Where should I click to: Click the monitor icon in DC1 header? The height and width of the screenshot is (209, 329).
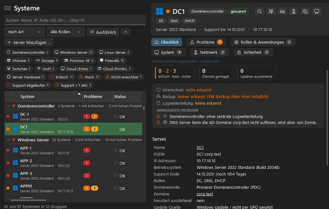(316, 11)
